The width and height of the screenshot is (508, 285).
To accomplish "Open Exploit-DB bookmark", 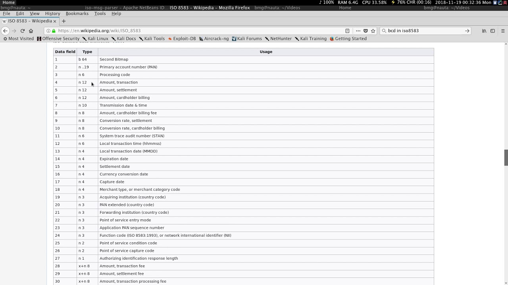I will pos(182,39).
